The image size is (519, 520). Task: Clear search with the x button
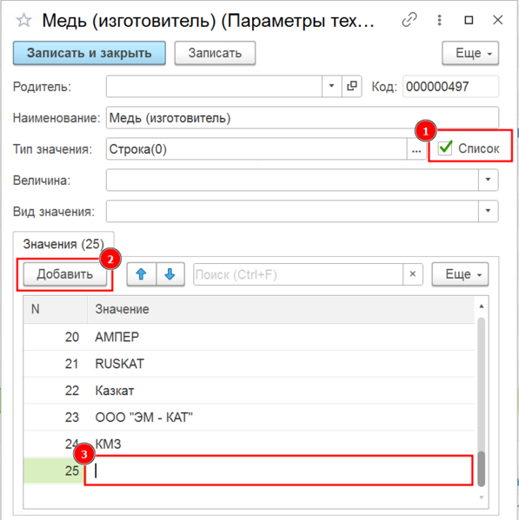click(x=413, y=274)
